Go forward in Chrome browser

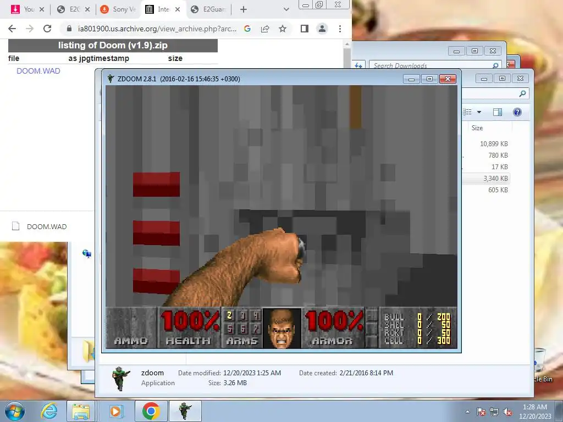(30, 29)
